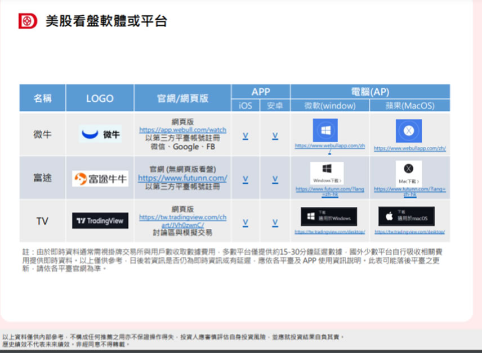Click the title 美股看盤軟體或平台
The image size is (482, 353).
[x=106, y=21]
